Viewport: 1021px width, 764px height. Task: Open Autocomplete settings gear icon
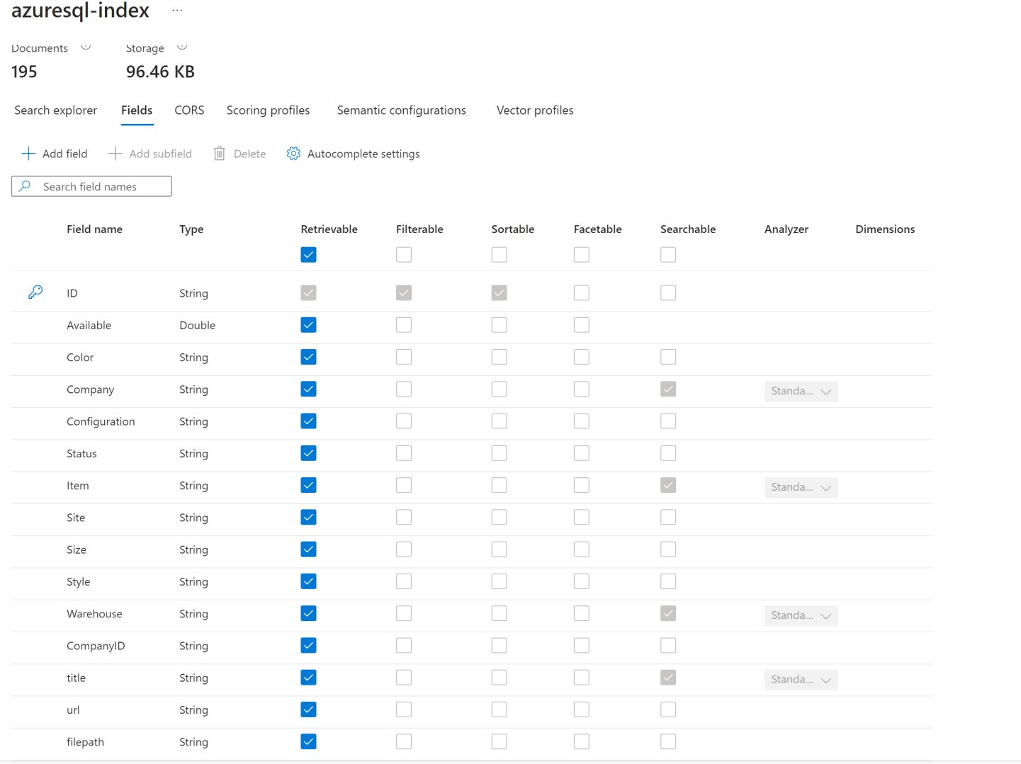click(293, 154)
